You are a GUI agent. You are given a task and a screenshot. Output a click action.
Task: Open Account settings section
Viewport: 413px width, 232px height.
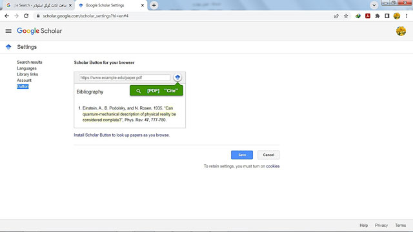click(24, 80)
